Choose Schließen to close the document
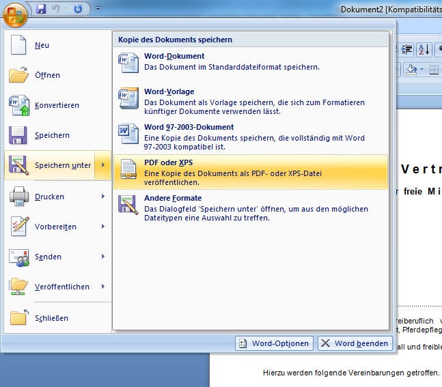 coord(58,318)
